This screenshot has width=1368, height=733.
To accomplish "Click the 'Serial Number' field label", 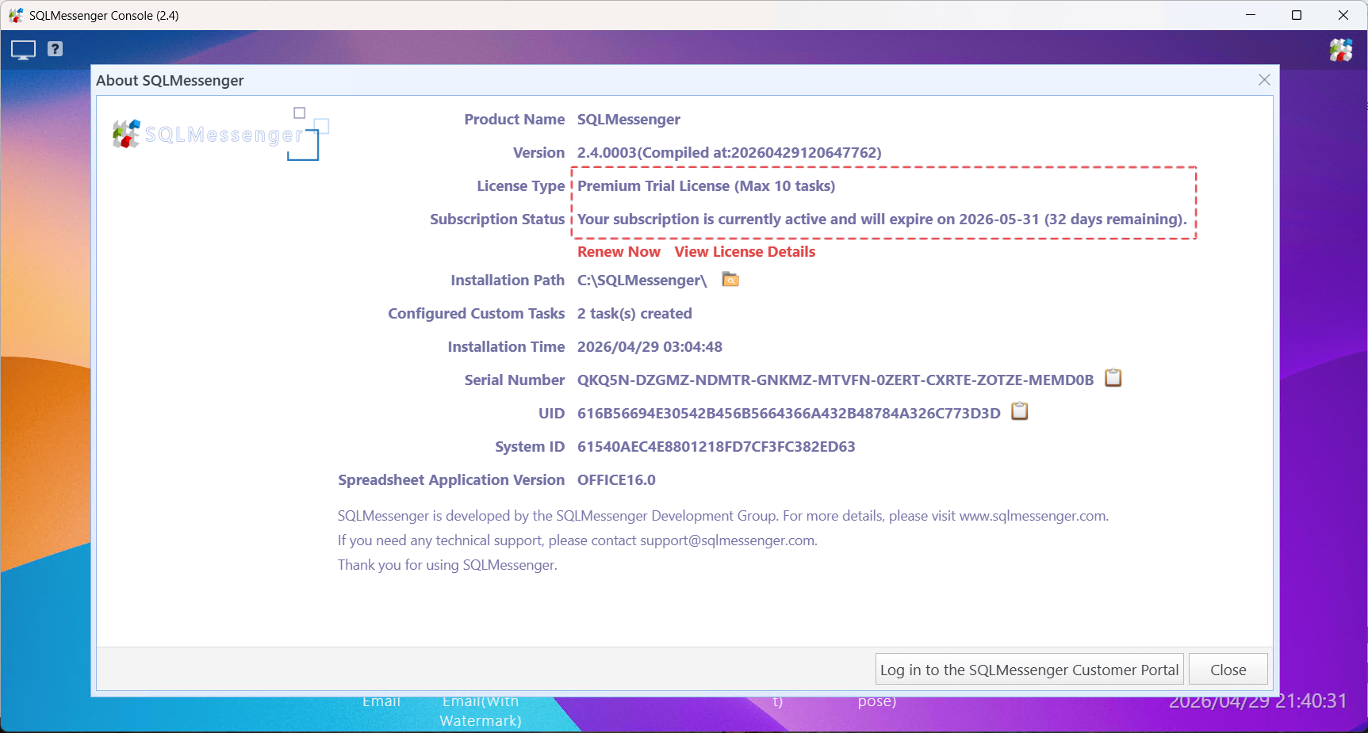I will [x=514, y=380].
